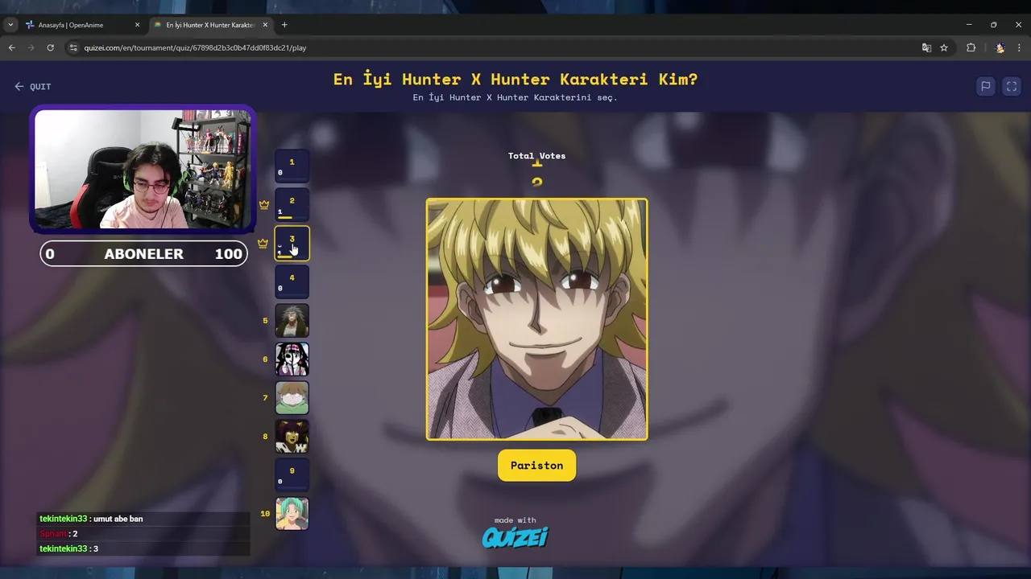
Task: Close the Anasayfa | OpenAnime tab
Action: click(x=137, y=25)
